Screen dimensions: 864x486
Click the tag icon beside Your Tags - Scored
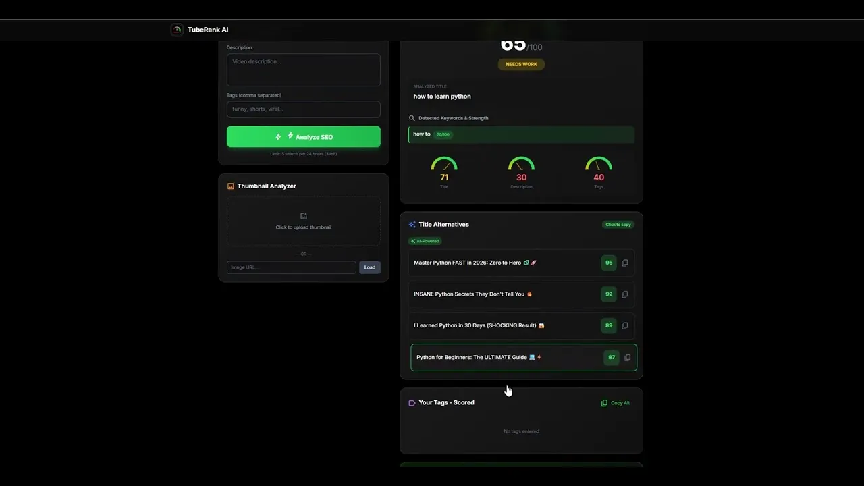412,403
